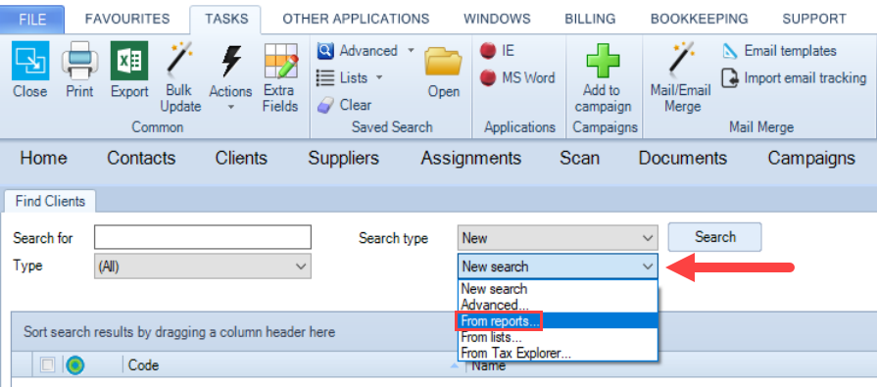Image resolution: width=877 pixels, height=387 pixels.
Task: Click Import email tracking
Action: tap(794, 77)
